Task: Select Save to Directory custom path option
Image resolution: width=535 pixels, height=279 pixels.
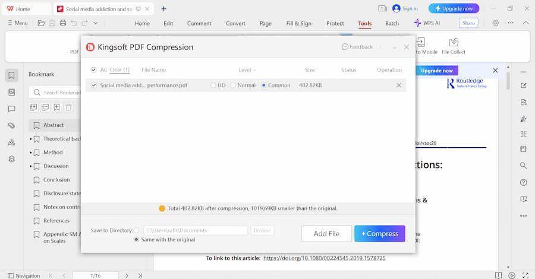Action: click(137, 230)
